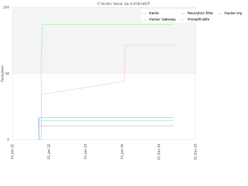
Task: Click the PromptRiddle line upper plateau
Action: coord(149,45)
